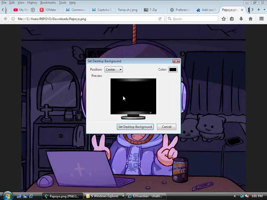Open the list all tabs dropdown
Image resolution: width=267 pixels, height=200 pixels.
264,10
